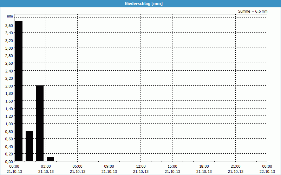Screen dimensions: 281x175
Task: Click the mm unit label above y-axis
Action: coord(10,16)
